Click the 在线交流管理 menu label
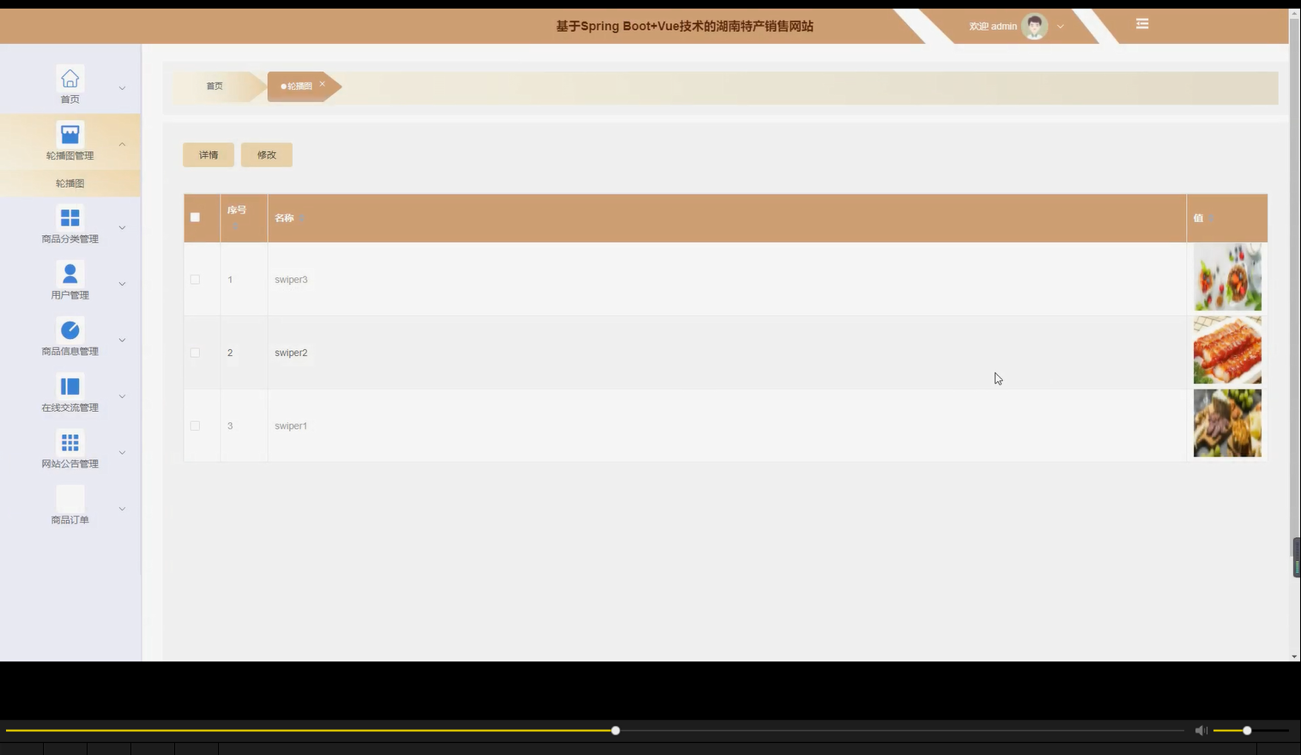The image size is (1301, 755). click(70, 408)
